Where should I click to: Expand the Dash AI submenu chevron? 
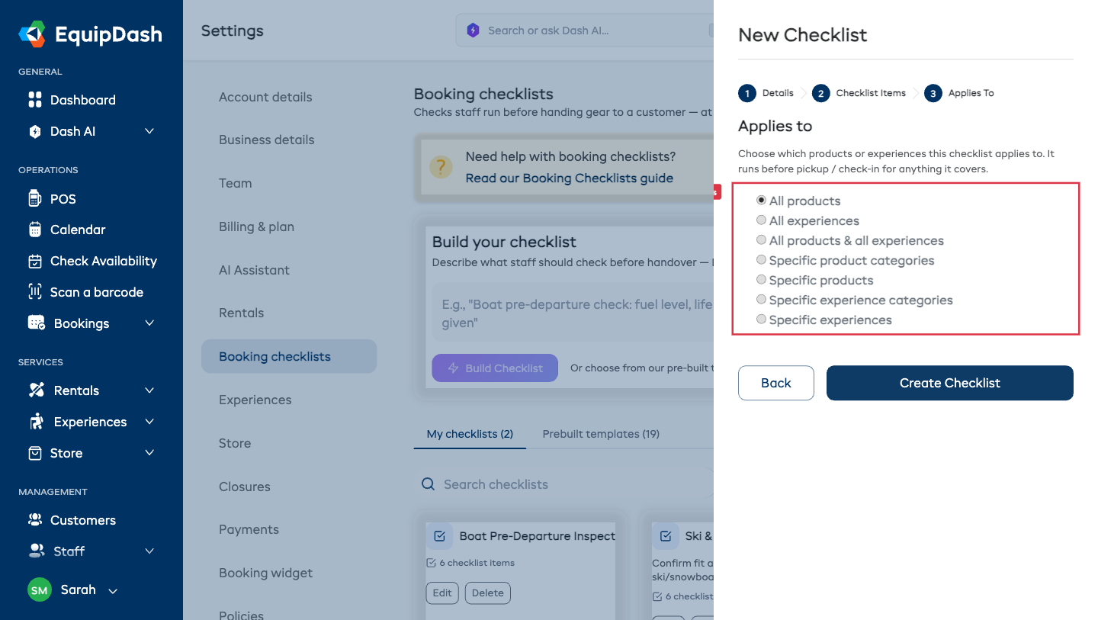coord(149,131)
